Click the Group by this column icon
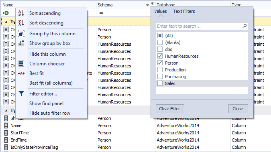Viewport: 271px width, 152px height. point(21,34)
